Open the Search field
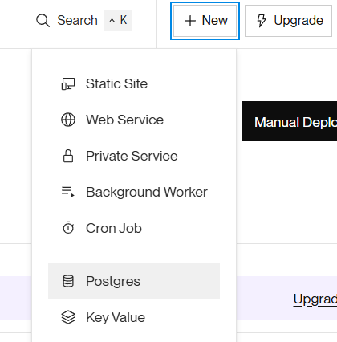This screenshot has width=337, height=342. 84,21
